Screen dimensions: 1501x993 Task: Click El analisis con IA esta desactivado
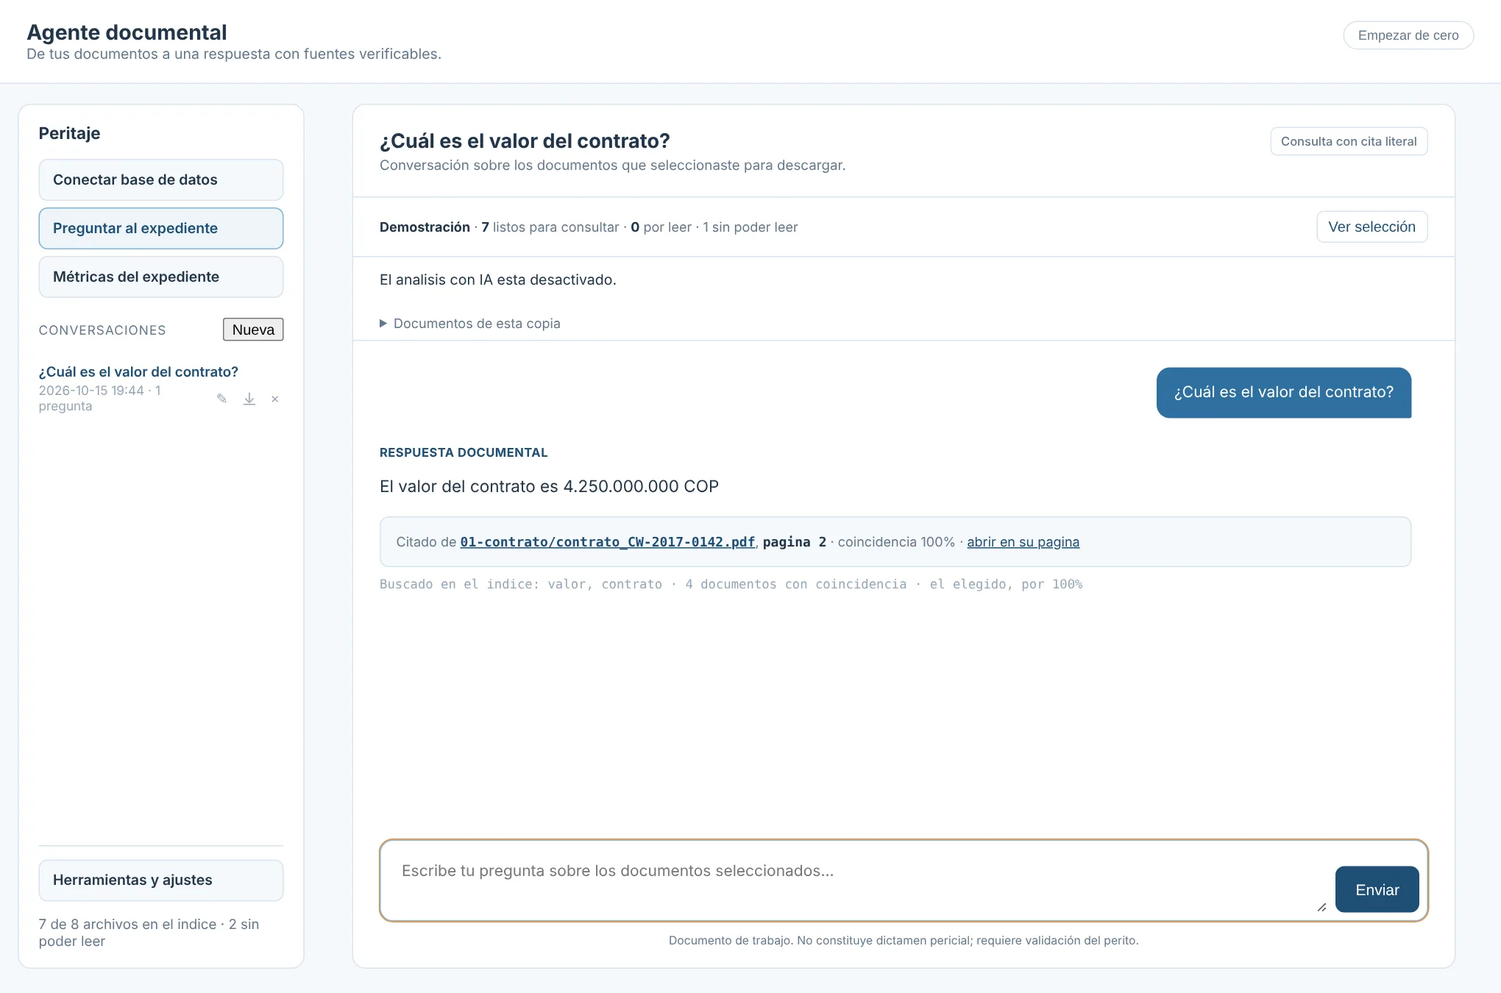(x=498, y=280)
